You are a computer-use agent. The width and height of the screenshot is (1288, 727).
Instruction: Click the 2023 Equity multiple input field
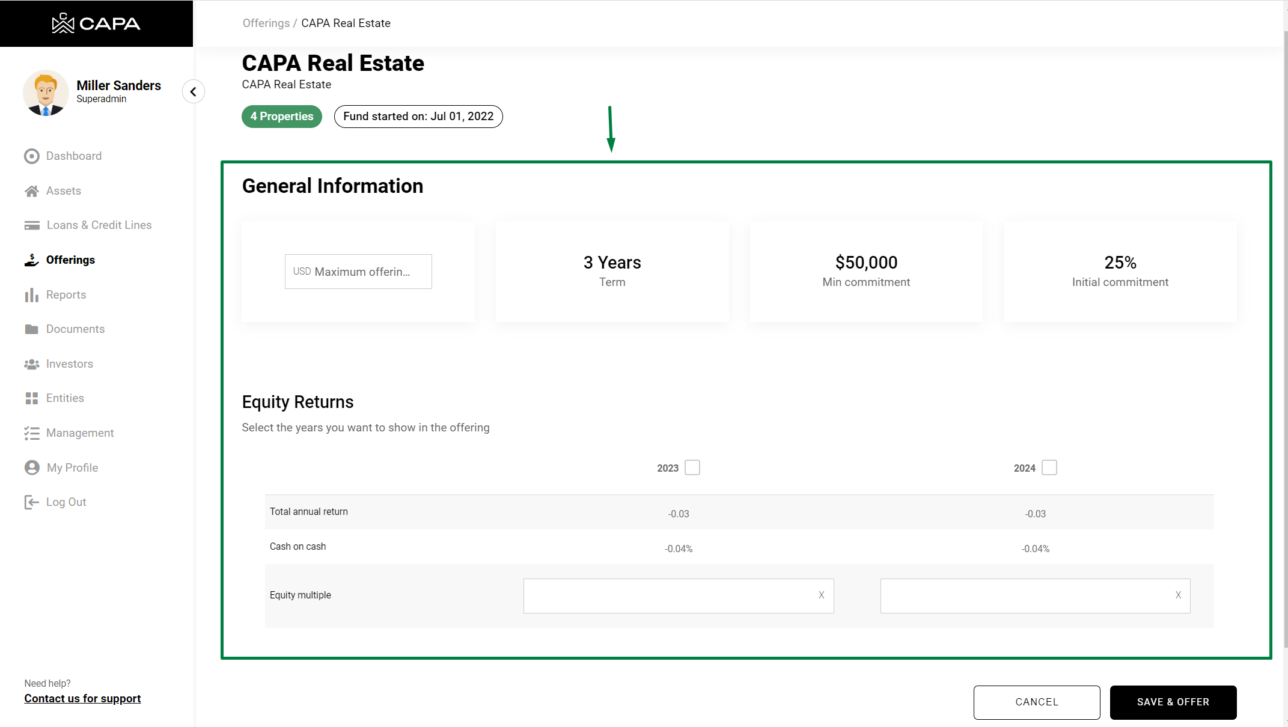(667, 596)
